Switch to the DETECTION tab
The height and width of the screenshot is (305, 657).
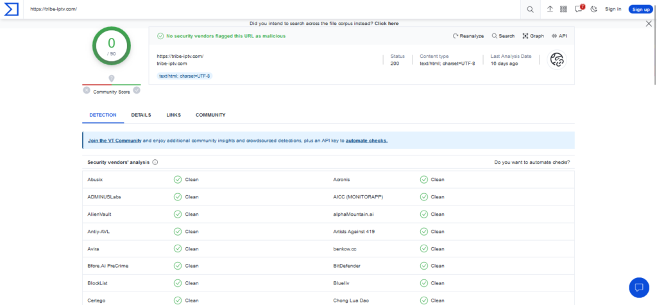103,115
